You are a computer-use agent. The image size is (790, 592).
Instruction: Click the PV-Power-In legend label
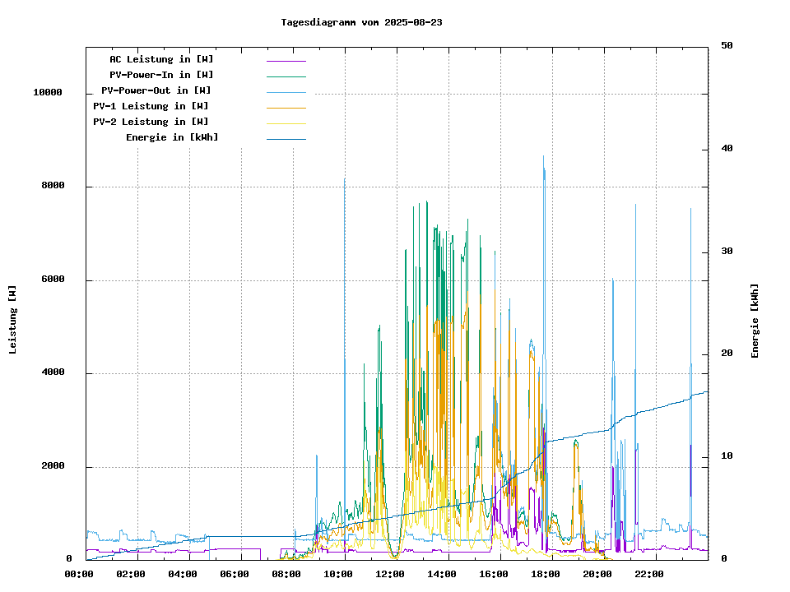click(x=161, y=75)
